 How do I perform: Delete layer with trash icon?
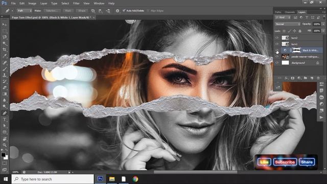click(x=318, y=78)
